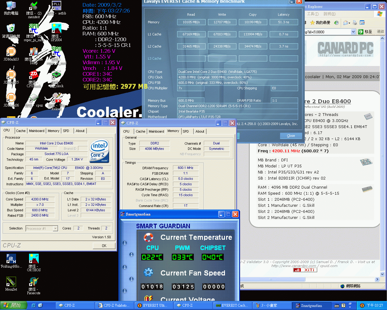Open the SPD tab in right CPU-Z window

186,131
